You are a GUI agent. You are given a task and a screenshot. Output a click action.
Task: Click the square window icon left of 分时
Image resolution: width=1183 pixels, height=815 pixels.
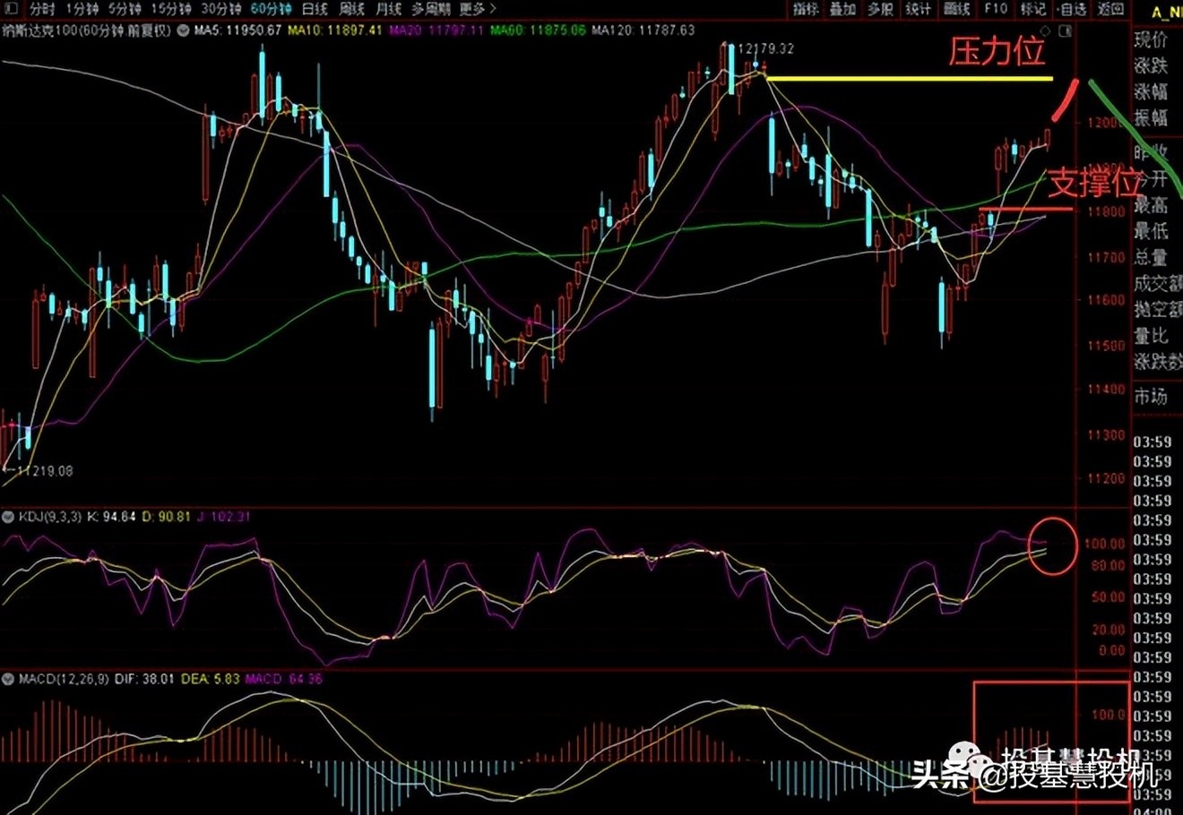[10, 9]
